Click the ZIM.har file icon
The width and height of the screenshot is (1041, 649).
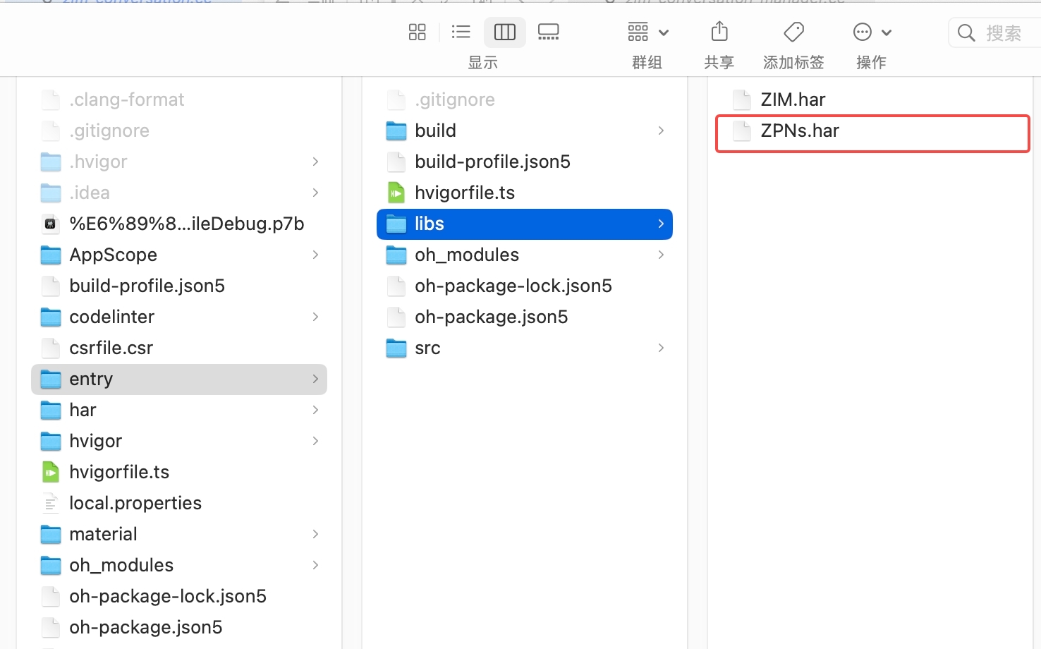(742, 99)
